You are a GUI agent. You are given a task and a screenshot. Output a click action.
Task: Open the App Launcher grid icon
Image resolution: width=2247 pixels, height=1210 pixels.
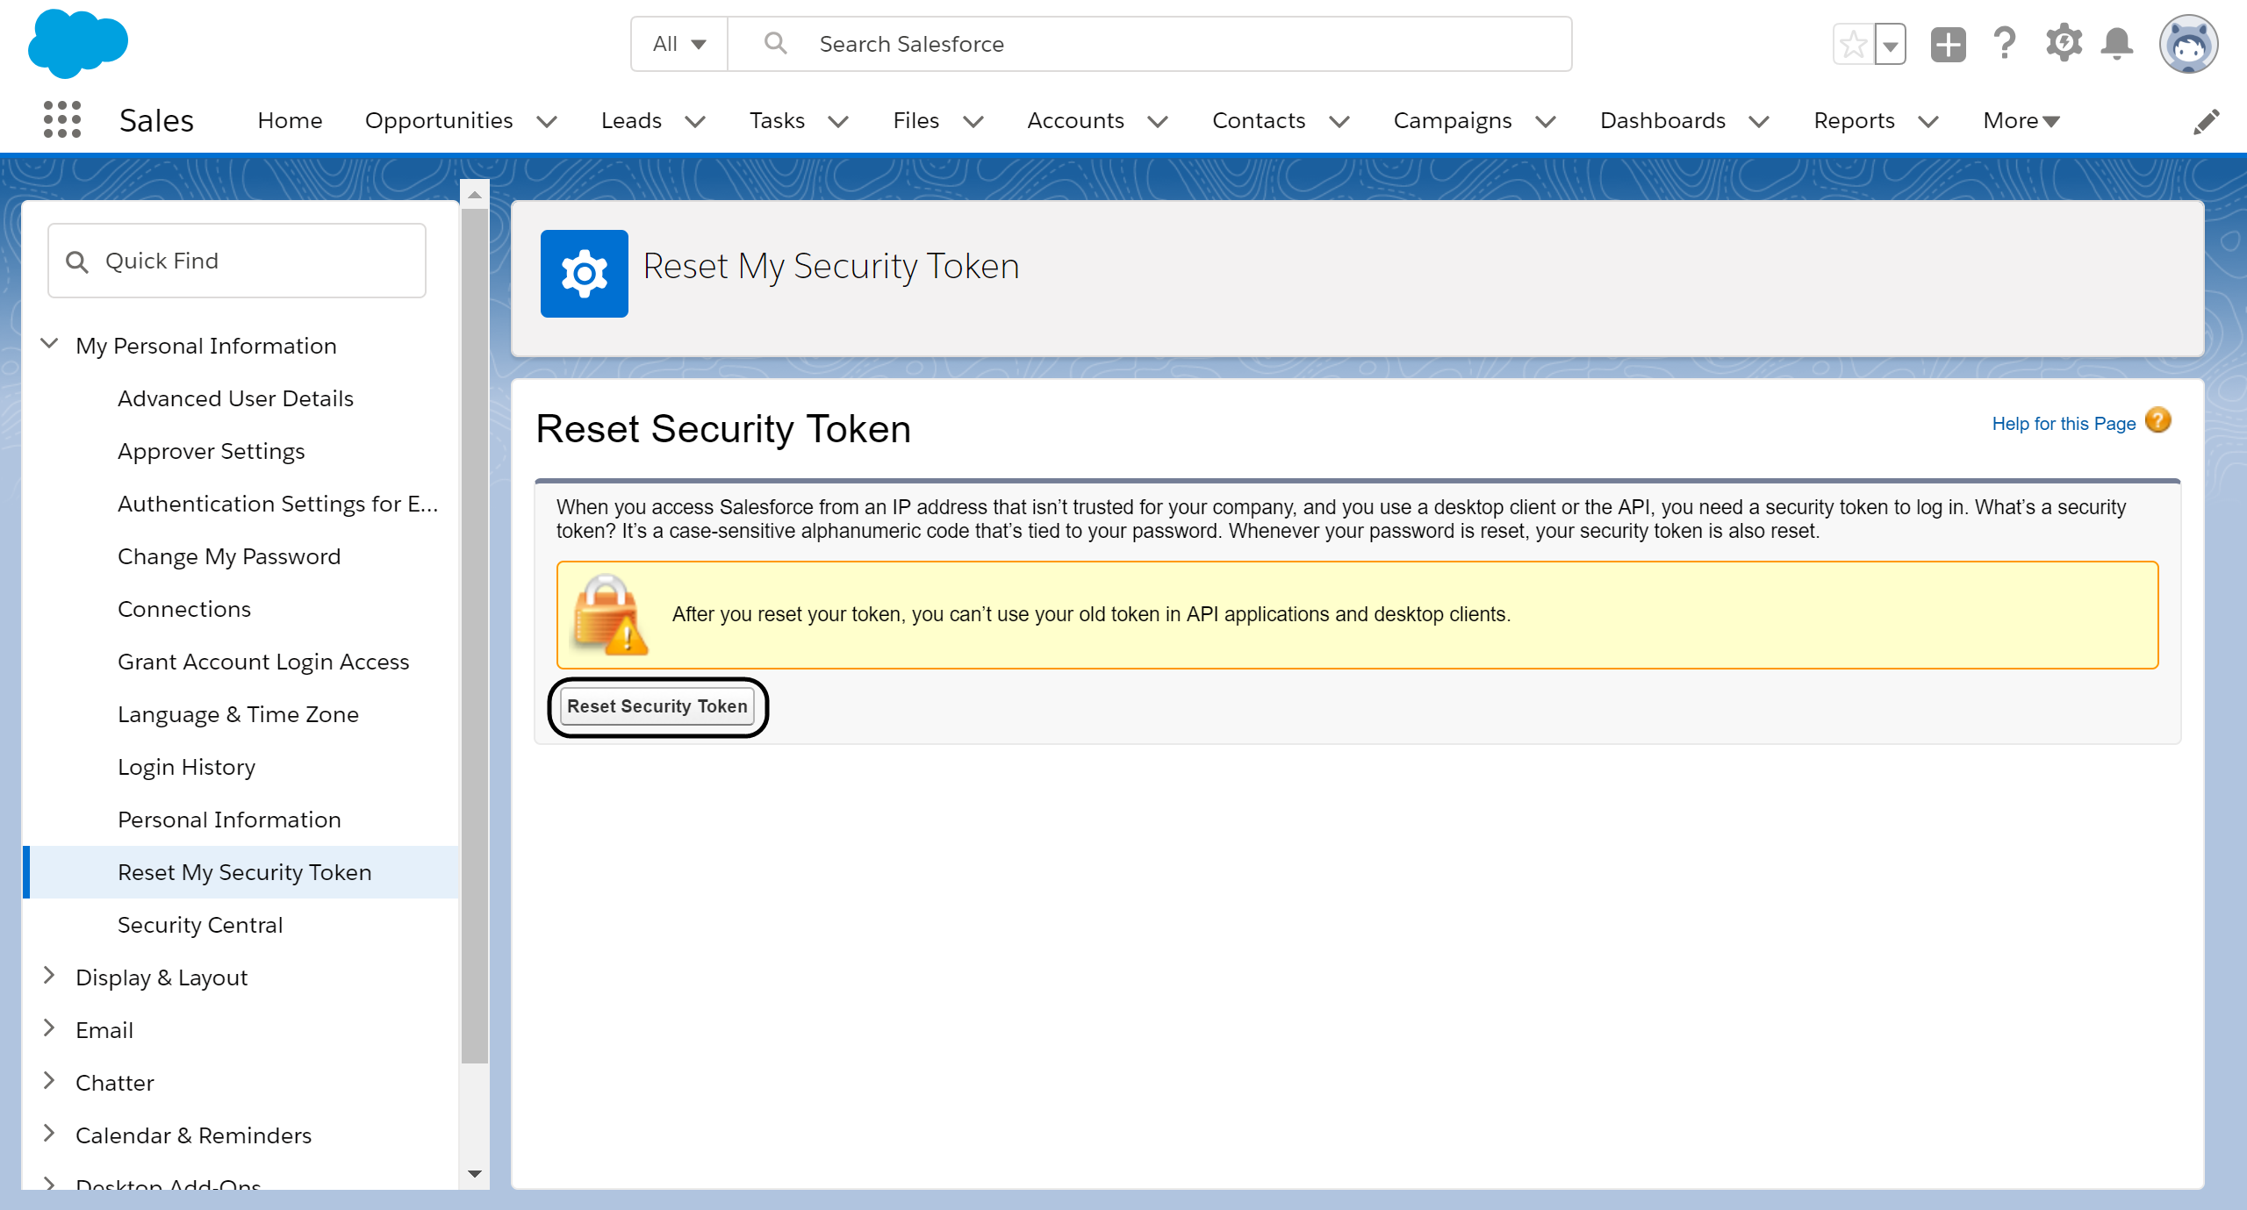coord(62,120)
